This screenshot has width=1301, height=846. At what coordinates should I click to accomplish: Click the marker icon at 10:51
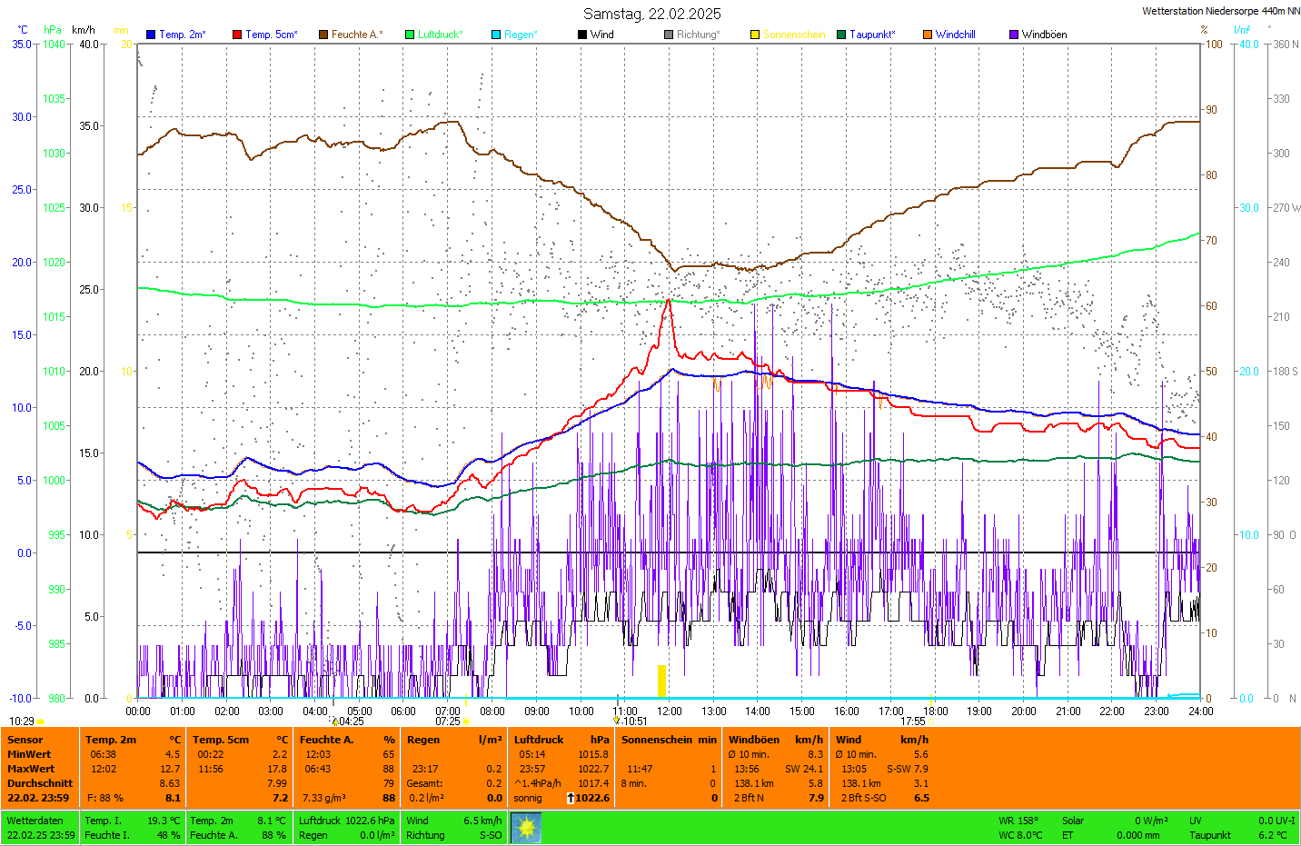pos(617,721)
